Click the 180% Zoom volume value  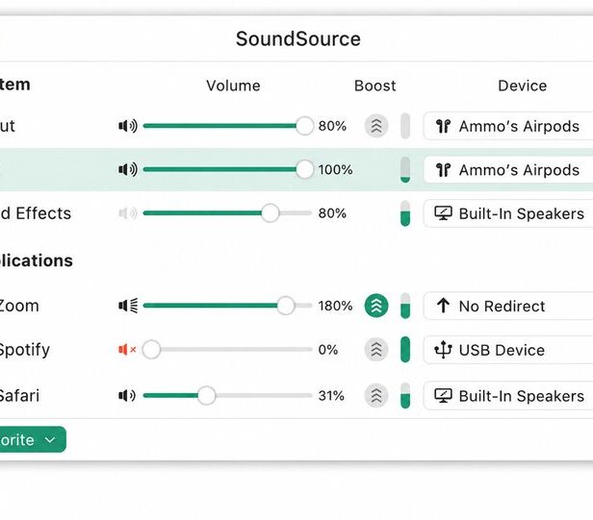[x=335, y=306]
